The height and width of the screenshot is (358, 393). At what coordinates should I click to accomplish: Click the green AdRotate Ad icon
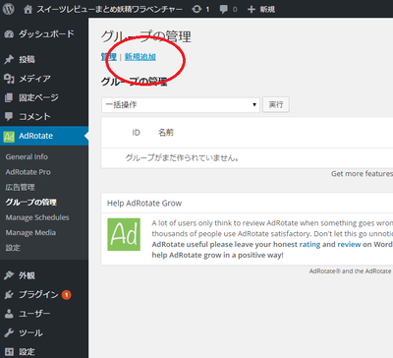9,136
